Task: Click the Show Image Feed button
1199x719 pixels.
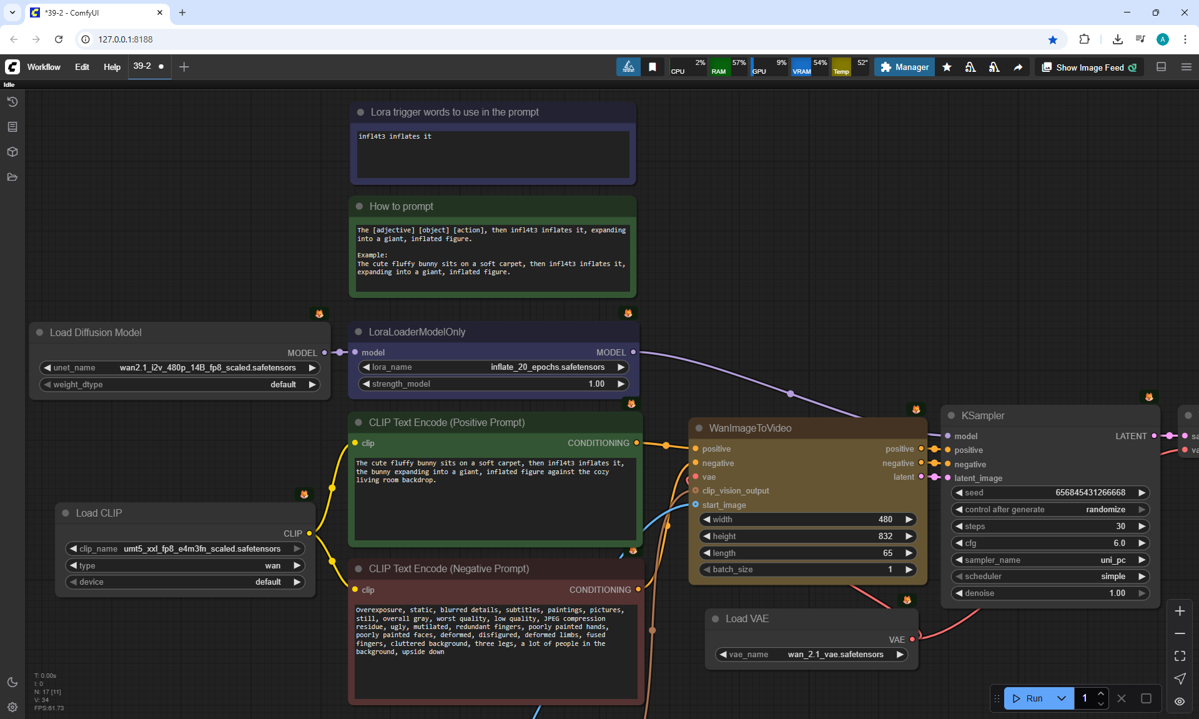Action: [1090, 67]
